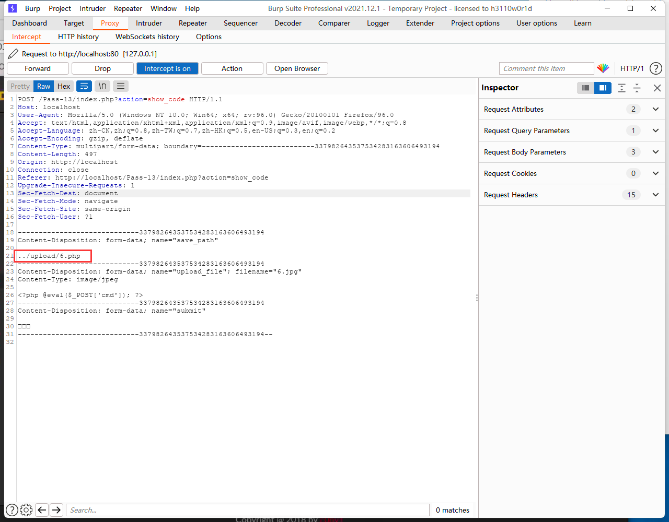Select the WebSockets history sub-tab
The height and width of the screenshot is (522, 669).
coord(147,37)
